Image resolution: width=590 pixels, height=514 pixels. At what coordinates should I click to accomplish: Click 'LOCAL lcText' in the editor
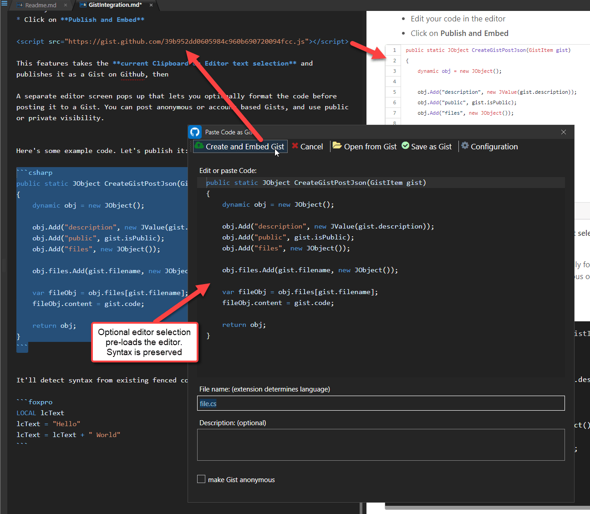tap(41, 413)
